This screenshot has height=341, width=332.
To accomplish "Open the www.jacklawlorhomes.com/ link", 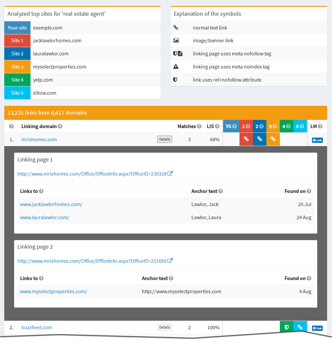I will tap(51, 204).
